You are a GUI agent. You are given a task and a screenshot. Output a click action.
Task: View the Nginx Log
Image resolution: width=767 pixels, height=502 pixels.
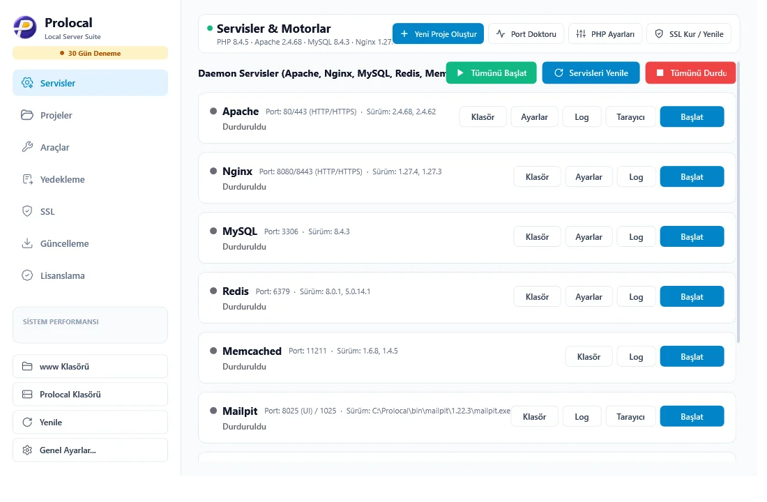pos(636,176)
